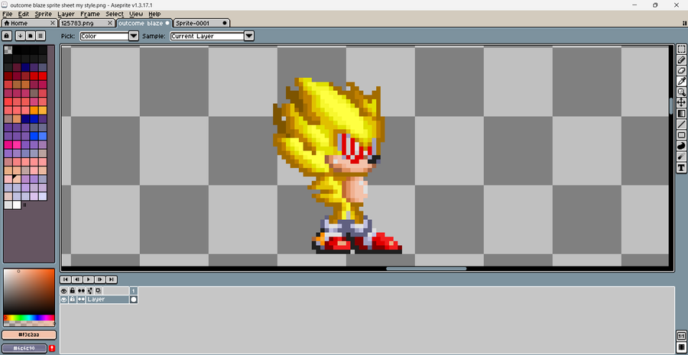688x355 pixels.
Task: Select the Zoom magnifier tool
Action: [x=681, y=92]
